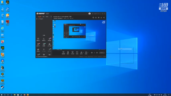Viewport: 171px width, 96px height.
Task: Open Microsoft Edge from the taskbar
Action: (x=11, y=95)
